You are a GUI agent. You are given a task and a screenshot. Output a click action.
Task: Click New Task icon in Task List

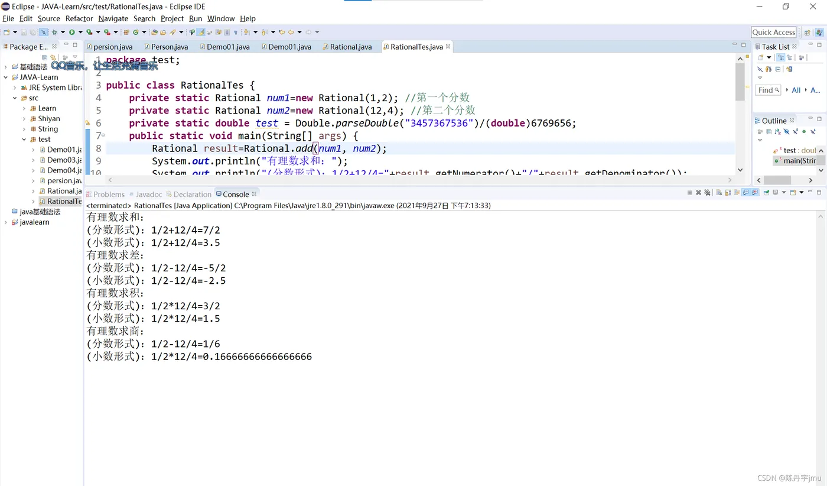pyautogui.click(x=761, y=57)
